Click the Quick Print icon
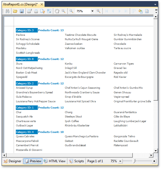Image resolution: width=161 pixels, height=169 pixels. 36,11
